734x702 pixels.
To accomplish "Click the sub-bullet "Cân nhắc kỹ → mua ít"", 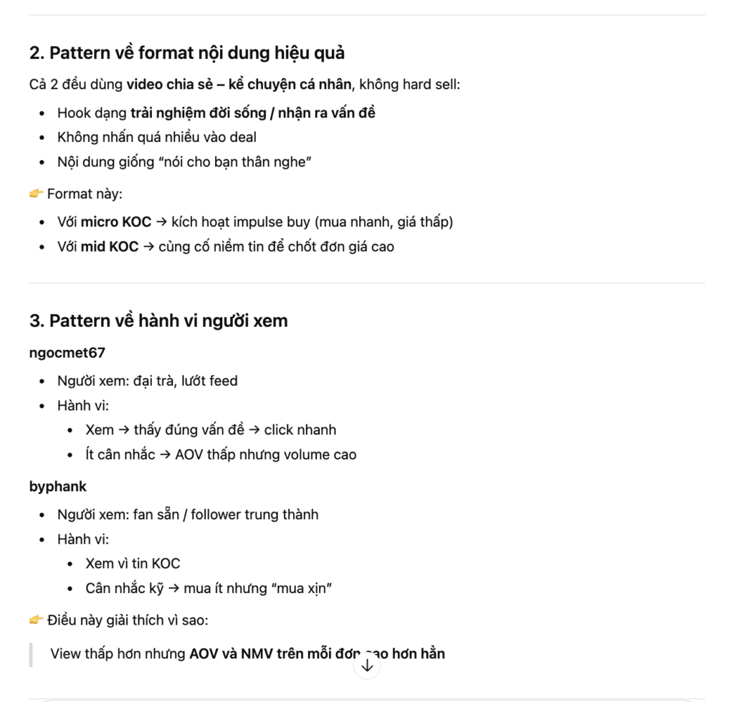I will click(x=208, y=589).
